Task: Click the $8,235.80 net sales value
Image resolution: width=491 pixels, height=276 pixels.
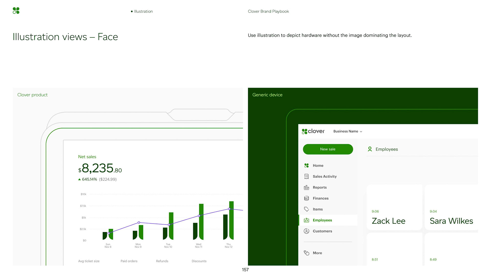Action: (x=100, y=168)
